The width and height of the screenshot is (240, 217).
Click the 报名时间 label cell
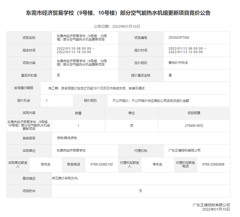coord(29,50)
